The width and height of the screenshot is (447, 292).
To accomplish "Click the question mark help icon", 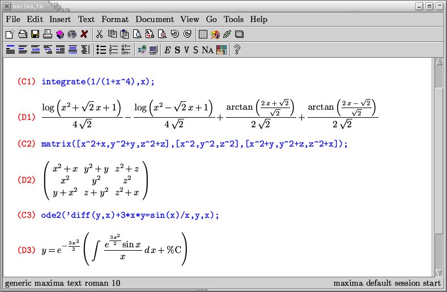I will (237, 50).
